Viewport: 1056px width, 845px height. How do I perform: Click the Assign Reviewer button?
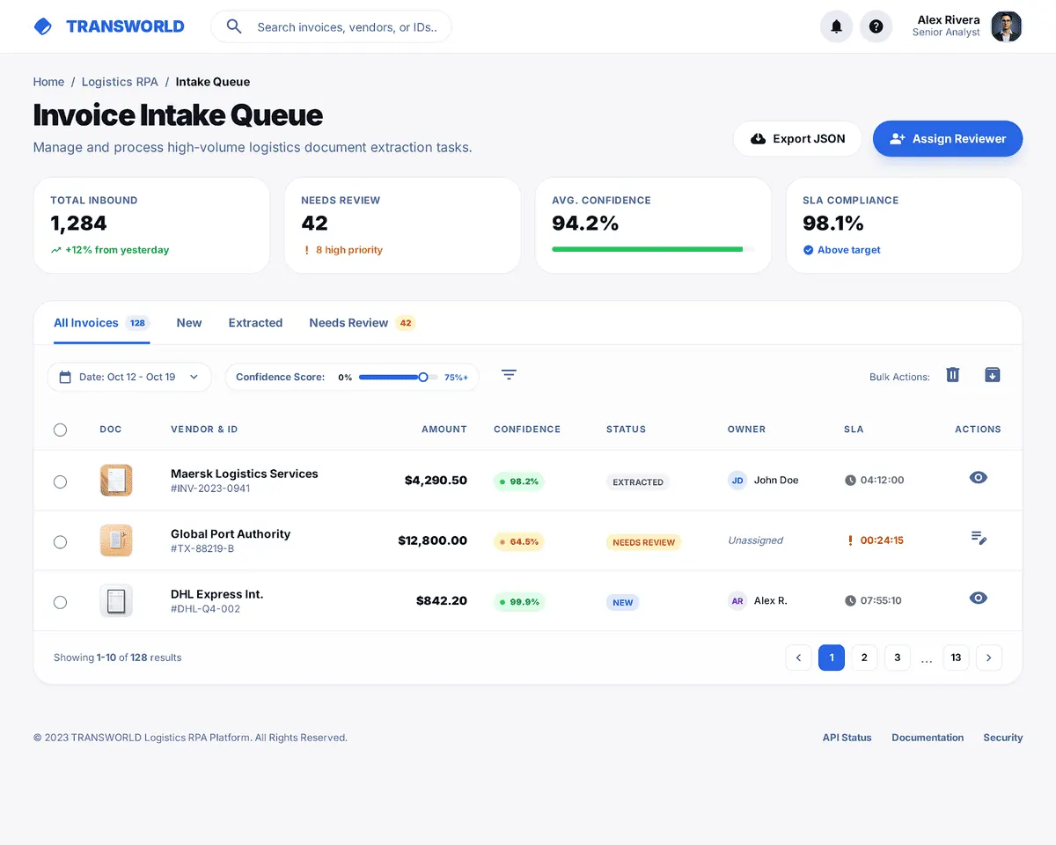point(947,139)
